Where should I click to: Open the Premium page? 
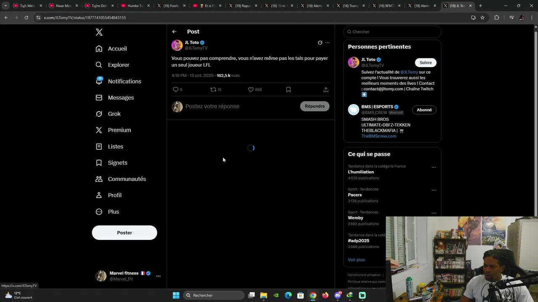(x=113, y=130)
